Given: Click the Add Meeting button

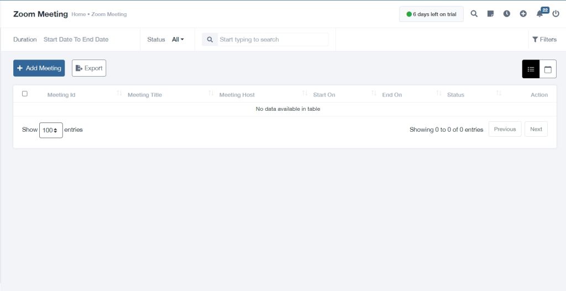Looking at the screenshot, I should point(39,68).
